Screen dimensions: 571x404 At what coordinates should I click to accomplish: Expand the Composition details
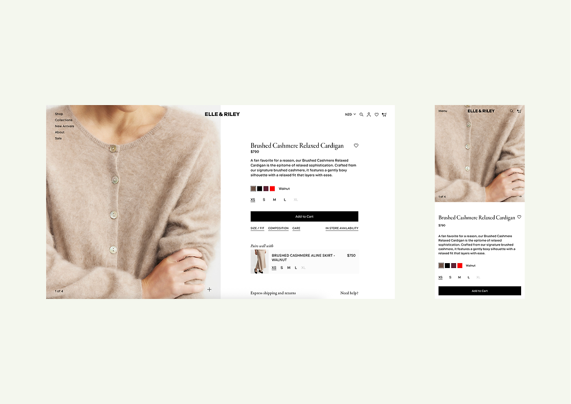click(x=278, y=228)
